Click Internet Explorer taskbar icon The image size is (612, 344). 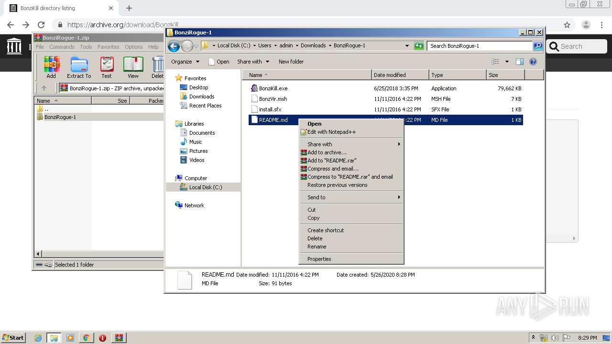[x=38, y=338]
